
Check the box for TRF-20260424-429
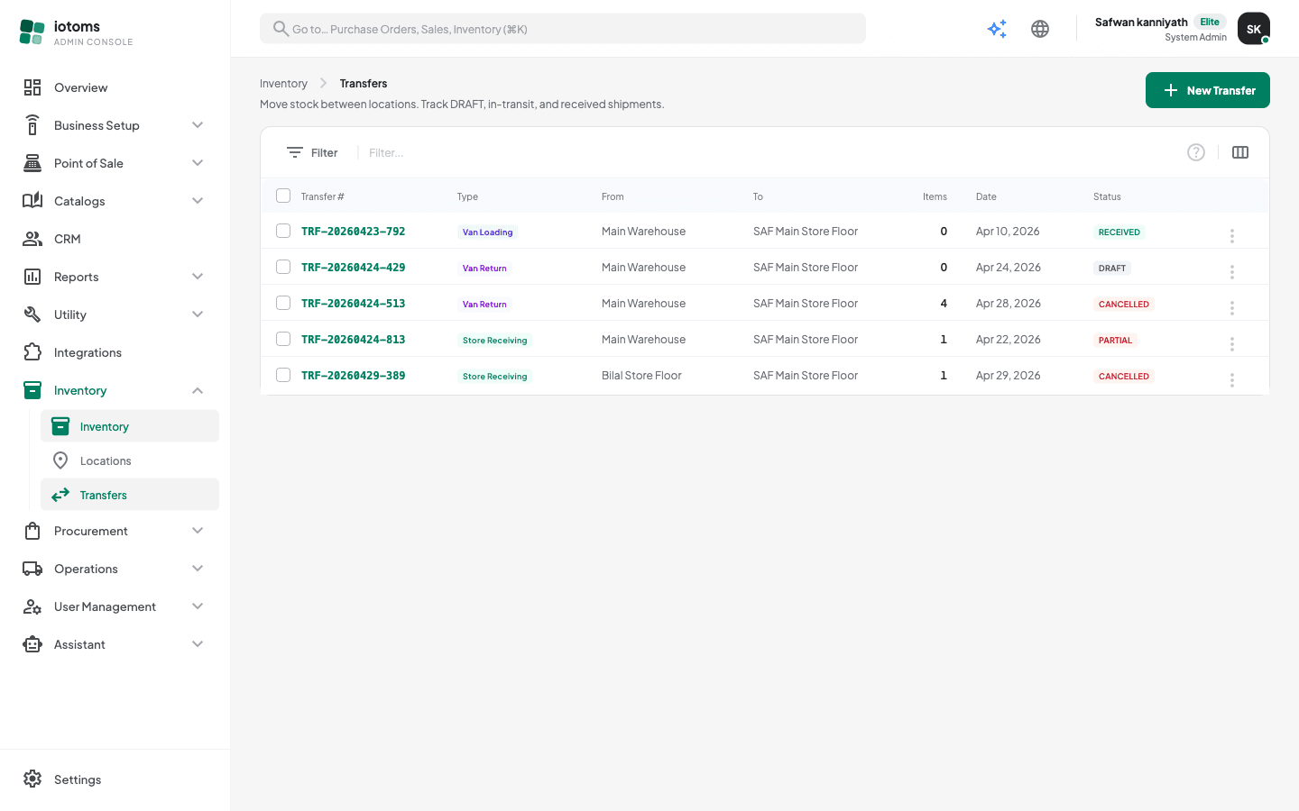283,267
